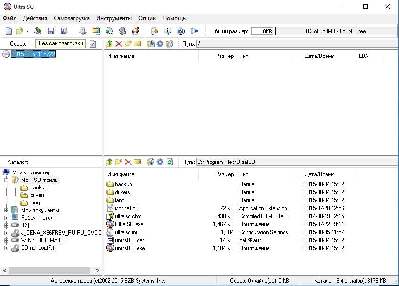Open the dropdown arrow beside the Open icon
Image resolution: width=399 pixels, height=286 pixels.
point(27,31)
